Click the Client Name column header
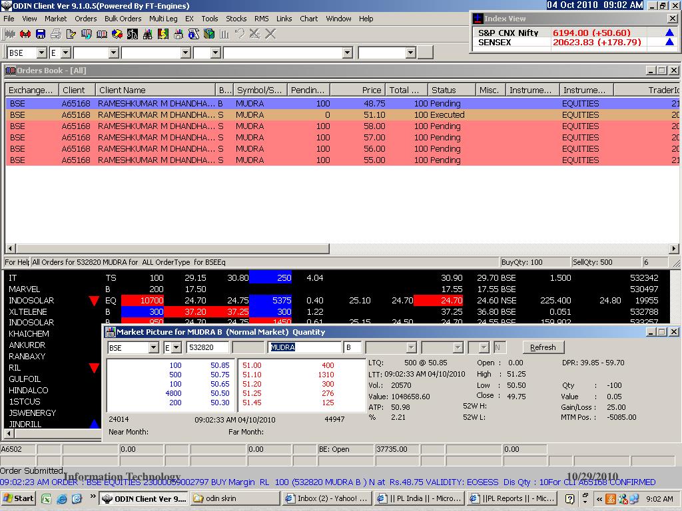 coord(156,90)
